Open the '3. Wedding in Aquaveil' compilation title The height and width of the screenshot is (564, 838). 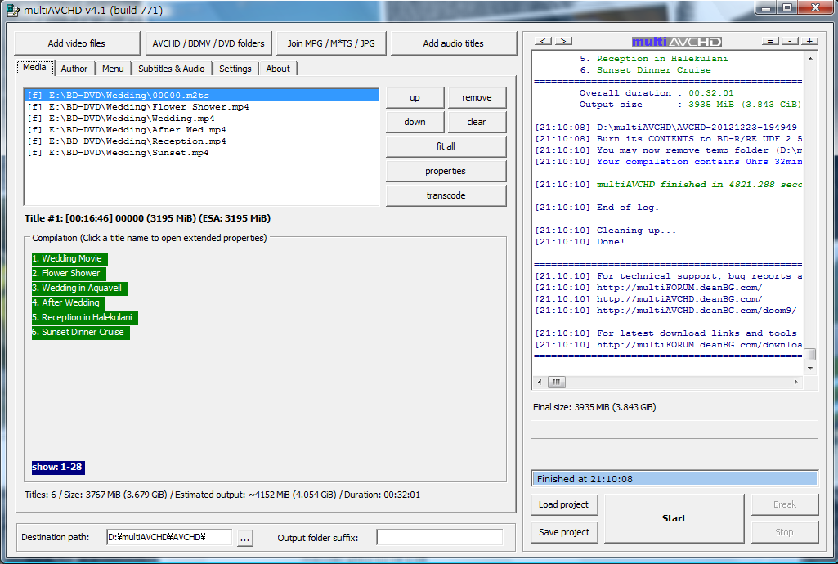pos(79,289)
